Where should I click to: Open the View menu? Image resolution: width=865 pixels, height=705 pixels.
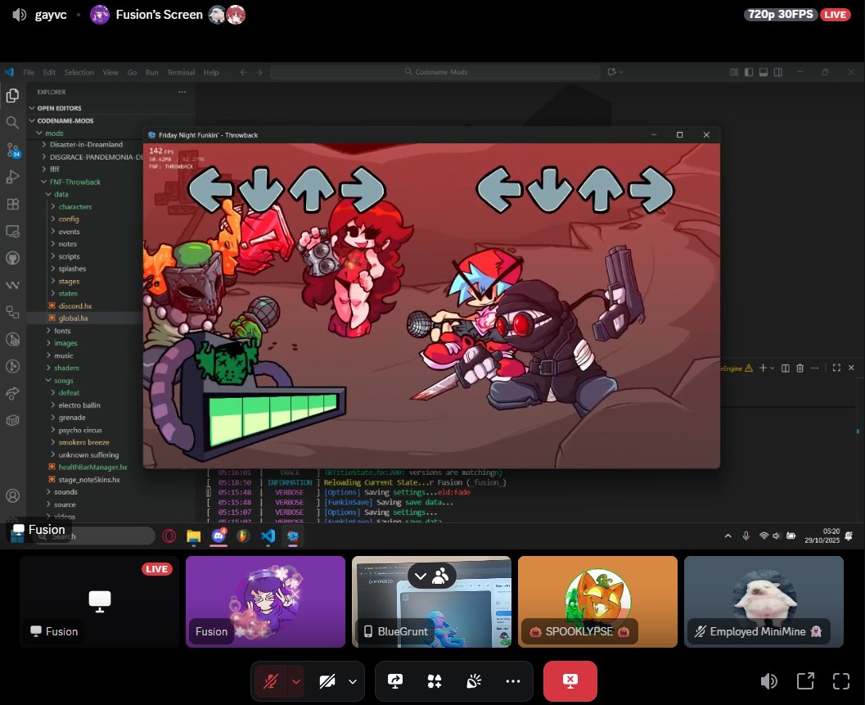click(110, 72)
